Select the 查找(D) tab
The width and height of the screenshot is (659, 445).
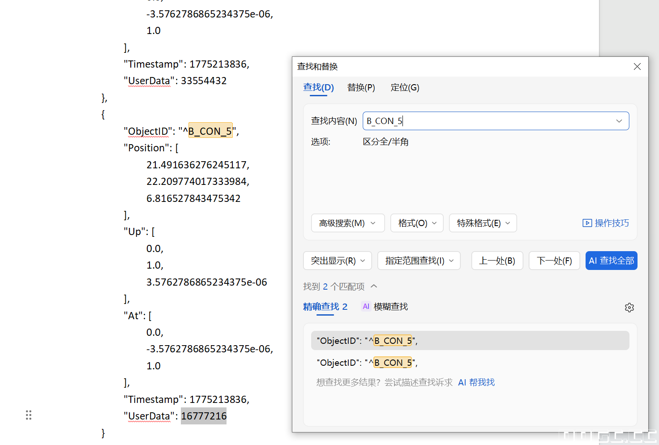[318, 88]
